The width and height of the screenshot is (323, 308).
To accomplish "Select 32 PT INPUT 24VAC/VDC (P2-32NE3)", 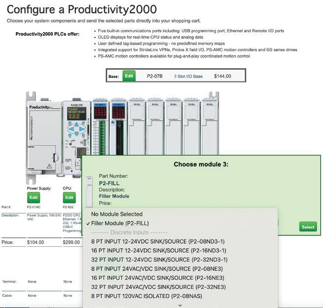I will [180, 287].
